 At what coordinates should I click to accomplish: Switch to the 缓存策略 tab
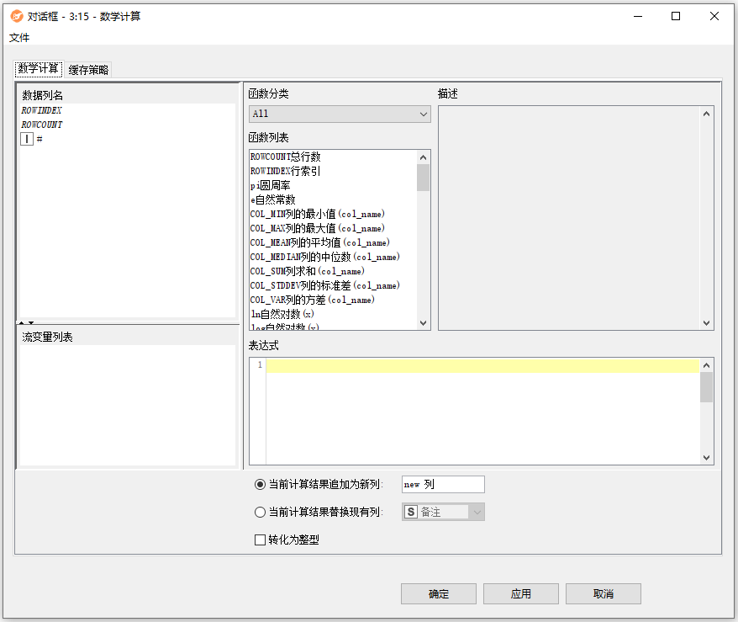[88, 70]
